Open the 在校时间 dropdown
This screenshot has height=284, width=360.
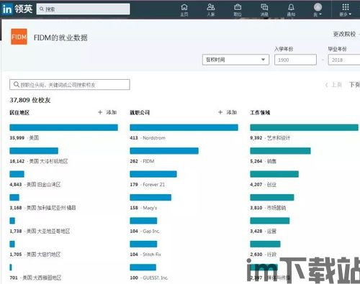pyautogui.click(x=235, y=60)
